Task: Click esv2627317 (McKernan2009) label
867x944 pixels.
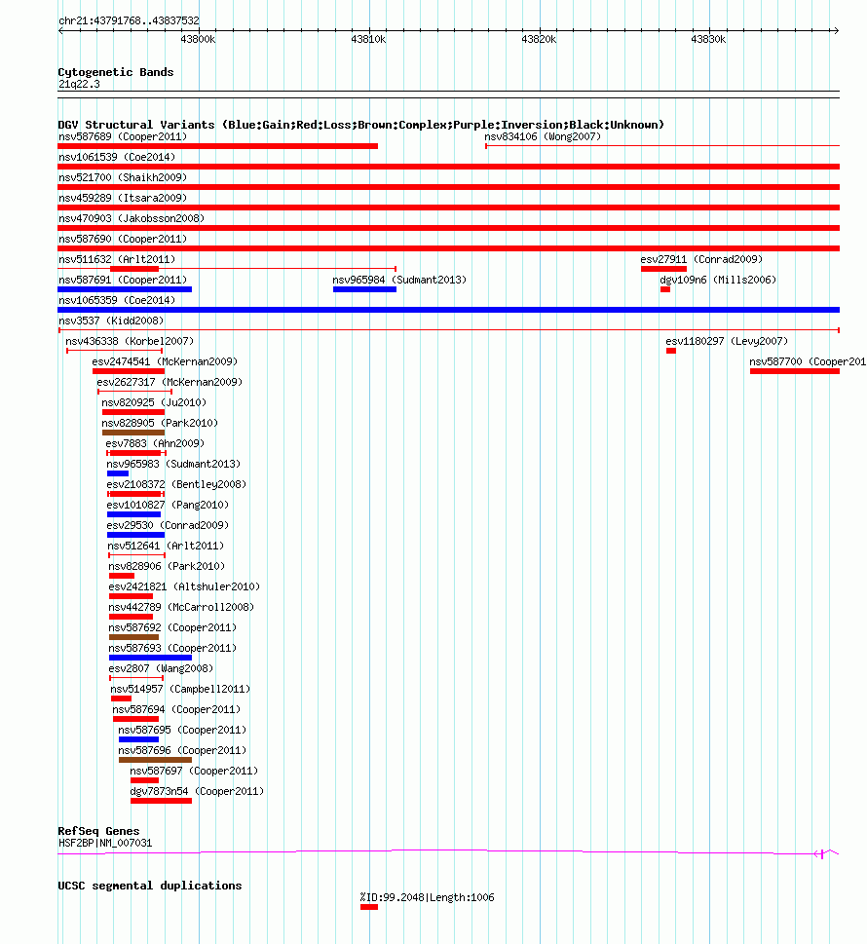Action: (x=170, y=382)
